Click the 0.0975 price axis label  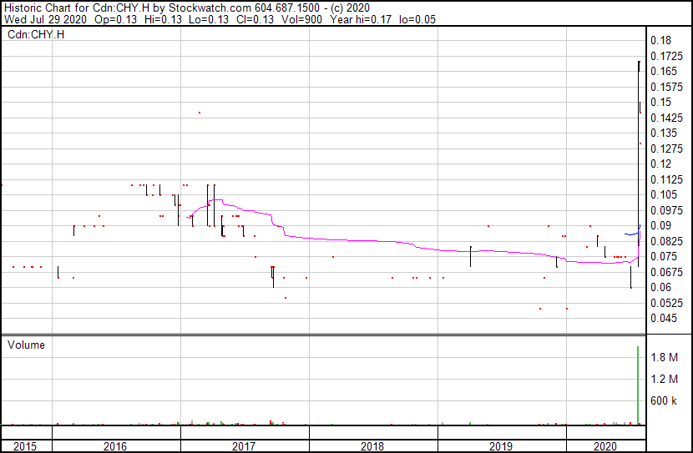pyautogui.click(x=666, y=210)
